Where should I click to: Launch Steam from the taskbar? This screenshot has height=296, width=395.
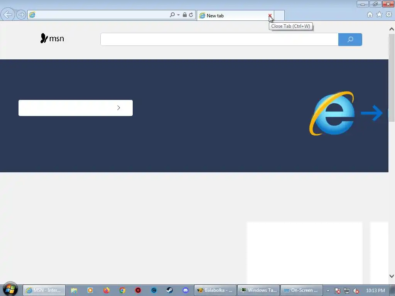point(170,291)
